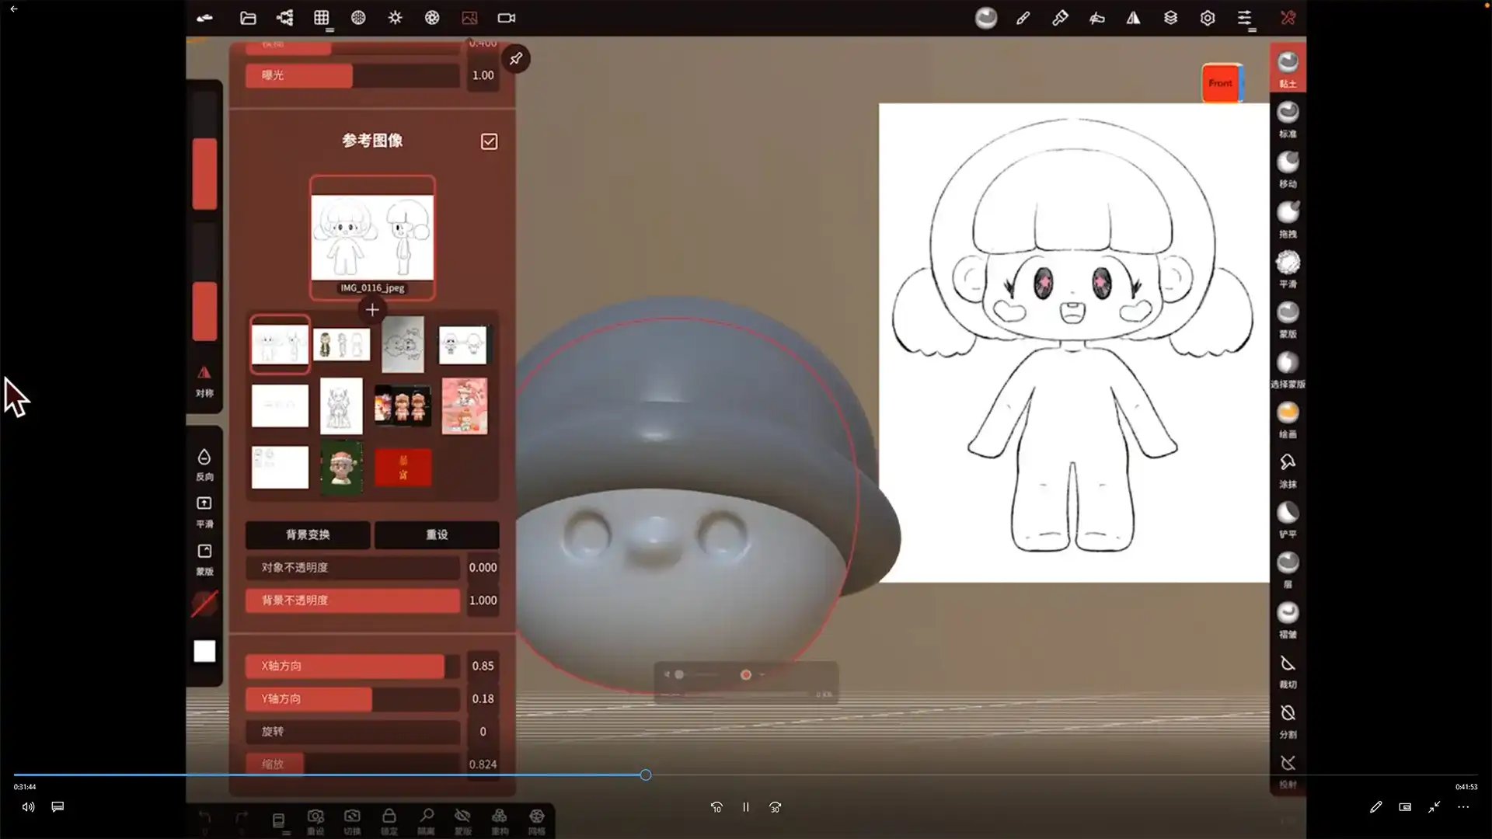Open the scene hierarchy tree icon

click(284, 18)
